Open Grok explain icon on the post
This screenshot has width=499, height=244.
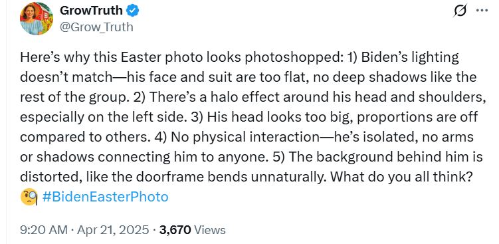[461, 11]
